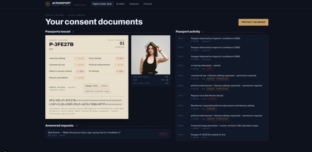Click the Likeness editing ASK ME badge
This screenshot has height=152, width=312.
point(80,59)
